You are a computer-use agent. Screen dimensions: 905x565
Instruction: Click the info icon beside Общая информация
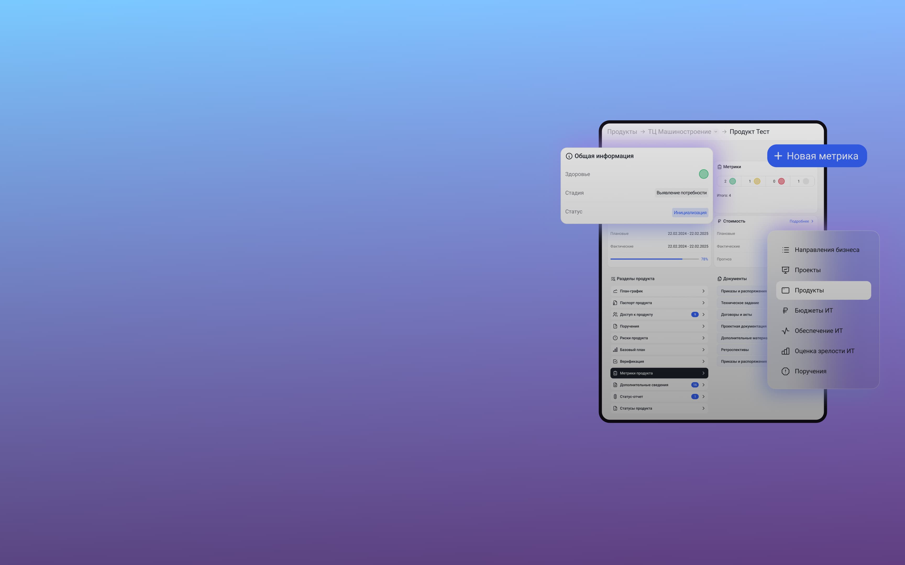tap(569, 156)
